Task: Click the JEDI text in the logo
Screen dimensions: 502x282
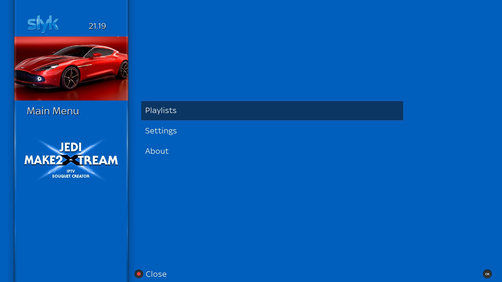Action: (x=70, y=147)
